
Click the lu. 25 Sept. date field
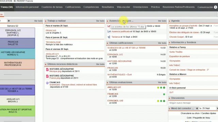pyautogui.click(x=207, y=108)
